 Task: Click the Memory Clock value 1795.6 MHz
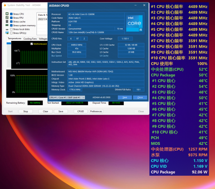(x=75, y=90)
